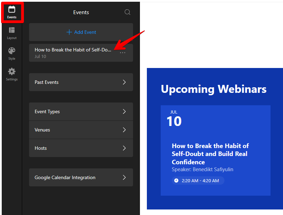Click the JUL 10 date in the preview card
This screenshot has width=283, height=215.
(174, 118)
